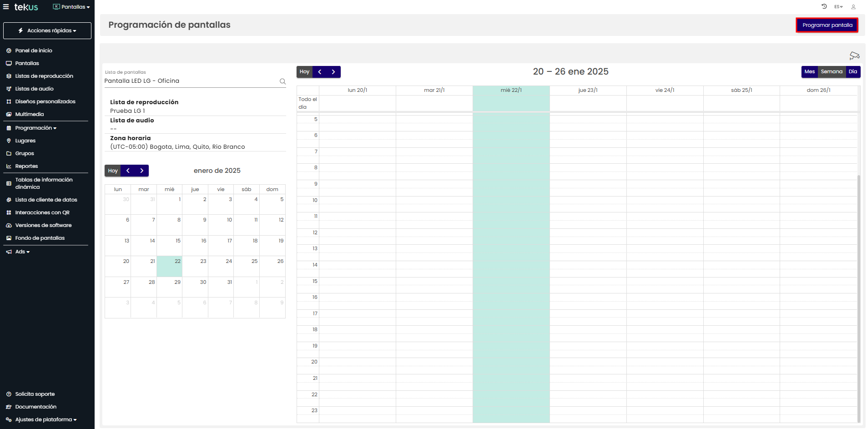Click the Programar pantalla button
Screen dimensions: 867x429
point(827,25)
